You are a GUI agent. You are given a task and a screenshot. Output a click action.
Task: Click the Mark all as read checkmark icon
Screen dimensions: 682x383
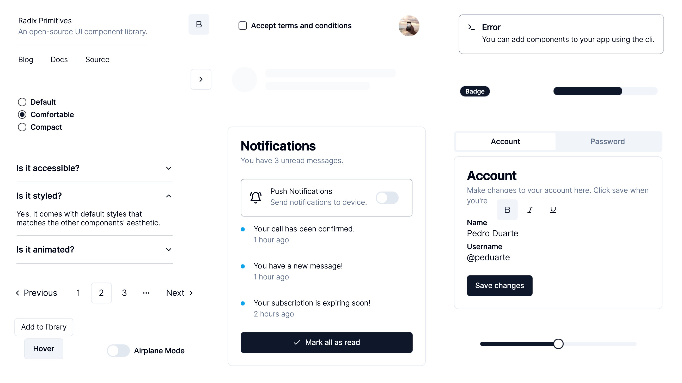pos(296,342)
